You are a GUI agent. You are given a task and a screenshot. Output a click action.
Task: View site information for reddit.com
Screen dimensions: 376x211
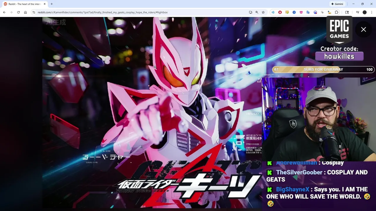[x=34, y=12]
